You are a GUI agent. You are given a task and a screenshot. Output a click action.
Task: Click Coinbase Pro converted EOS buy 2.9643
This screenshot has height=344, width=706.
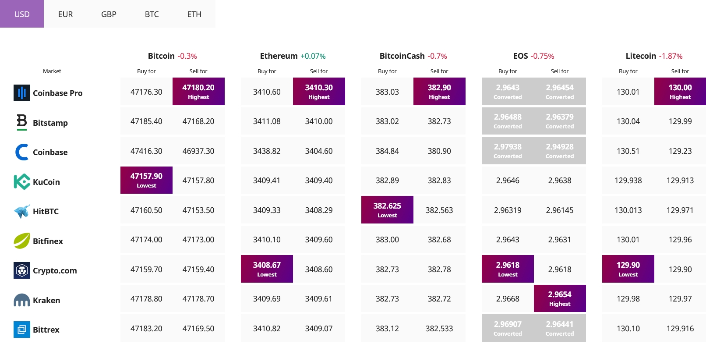click(508, 91)
